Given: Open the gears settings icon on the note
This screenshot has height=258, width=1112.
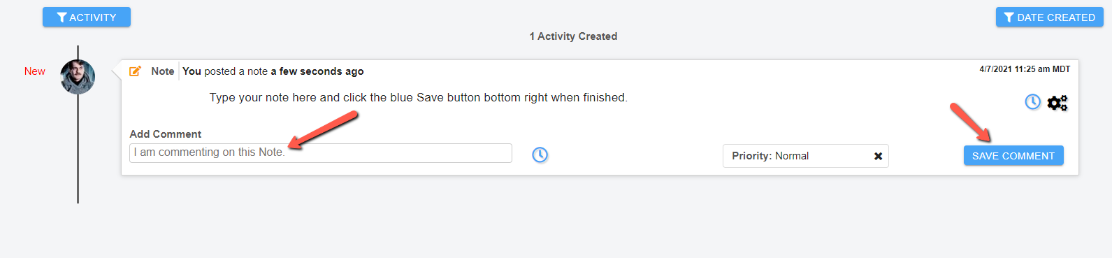Looking at the screenshot, I should tap(1057, 103).
